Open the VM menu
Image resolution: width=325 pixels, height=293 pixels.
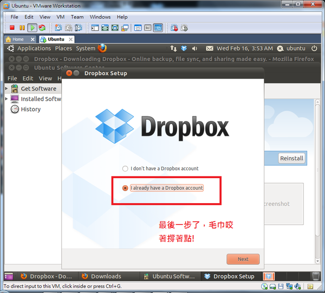(x=61, y=17)
